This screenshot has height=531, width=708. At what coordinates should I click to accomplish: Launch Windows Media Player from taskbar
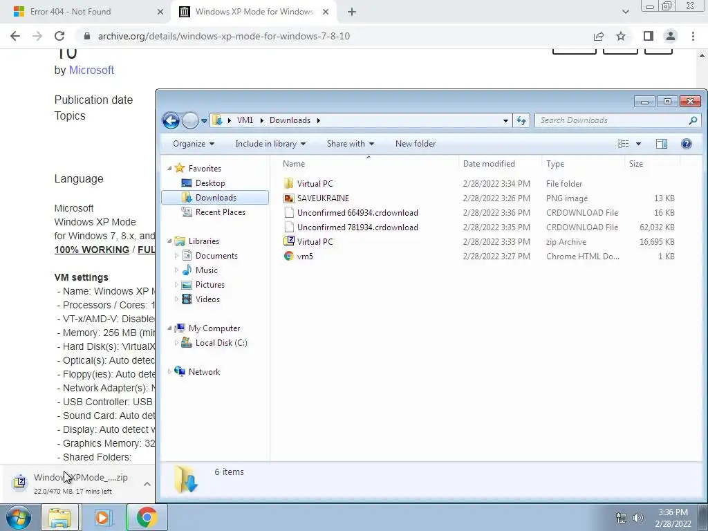tap(103, 517)
